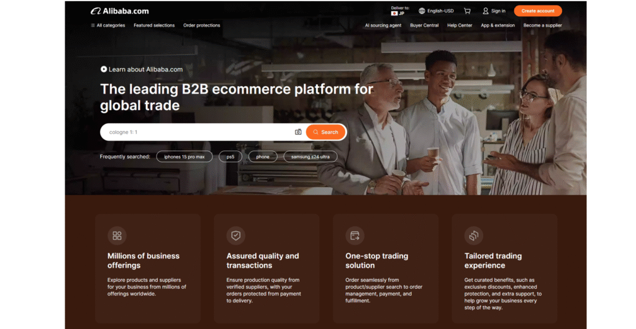The height and width of the screenshot is (329, 636).
Task: Click the Millions of business offerings grid icon
Action: point(117,235)
